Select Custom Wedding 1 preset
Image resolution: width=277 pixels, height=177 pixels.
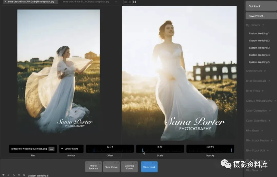[259, 33]
